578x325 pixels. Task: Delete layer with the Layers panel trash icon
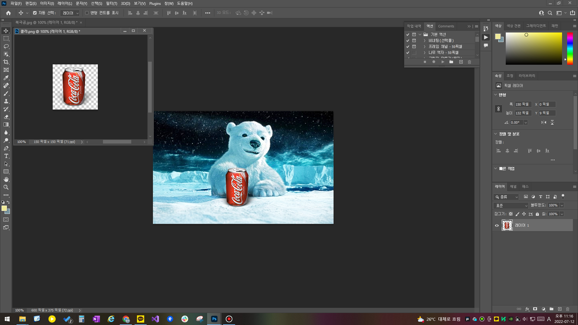(568, 309)
